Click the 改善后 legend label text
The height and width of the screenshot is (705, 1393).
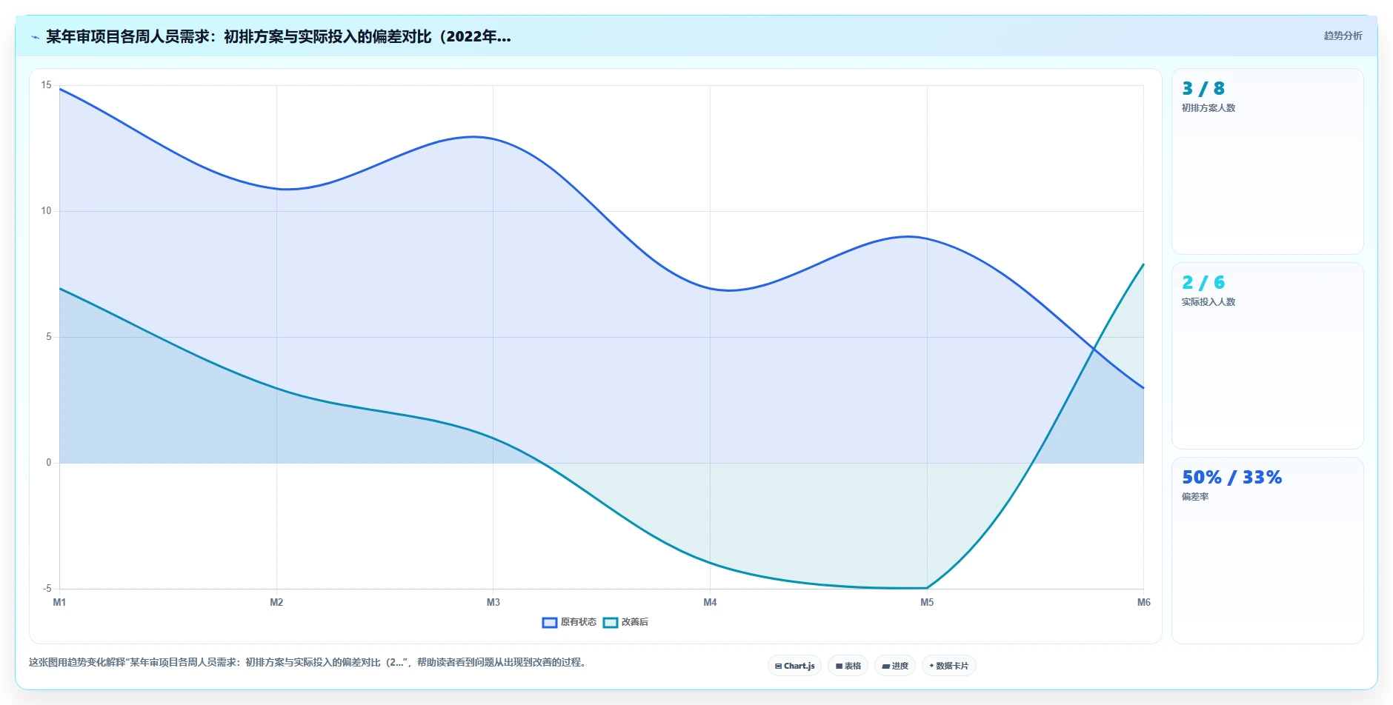click(635, 622)
